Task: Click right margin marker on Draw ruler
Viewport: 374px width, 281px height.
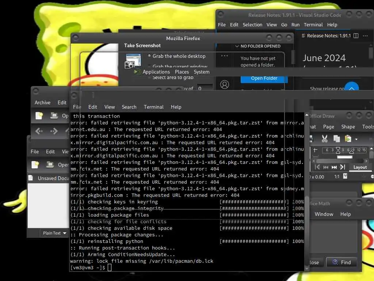Action: tap(351, 151)
